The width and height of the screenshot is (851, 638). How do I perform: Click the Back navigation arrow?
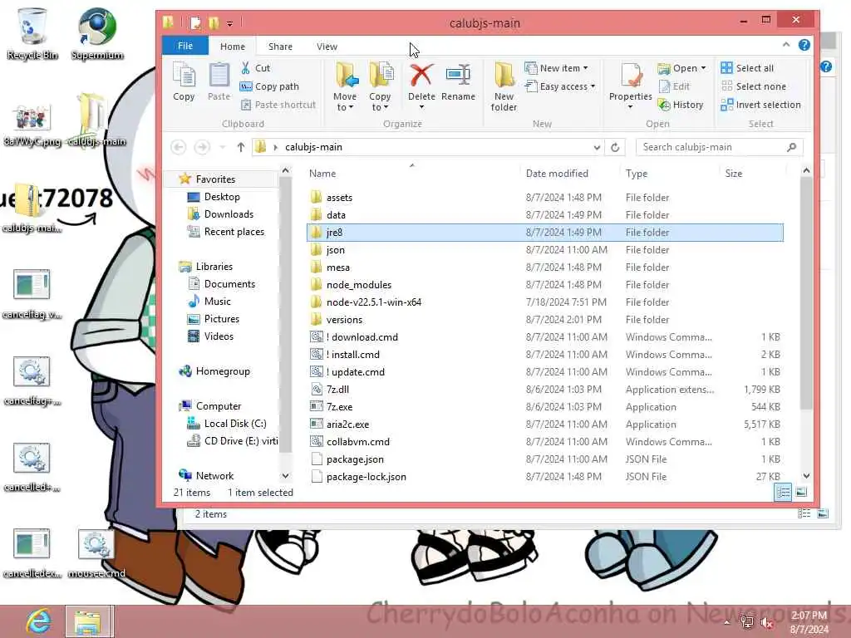pos(178,147)
